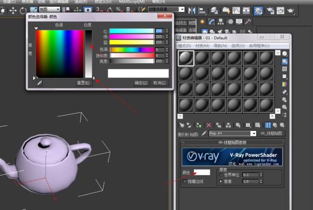Open the Display command panel tab
This screenshot has width=313, height=210.
click(239, 21)
